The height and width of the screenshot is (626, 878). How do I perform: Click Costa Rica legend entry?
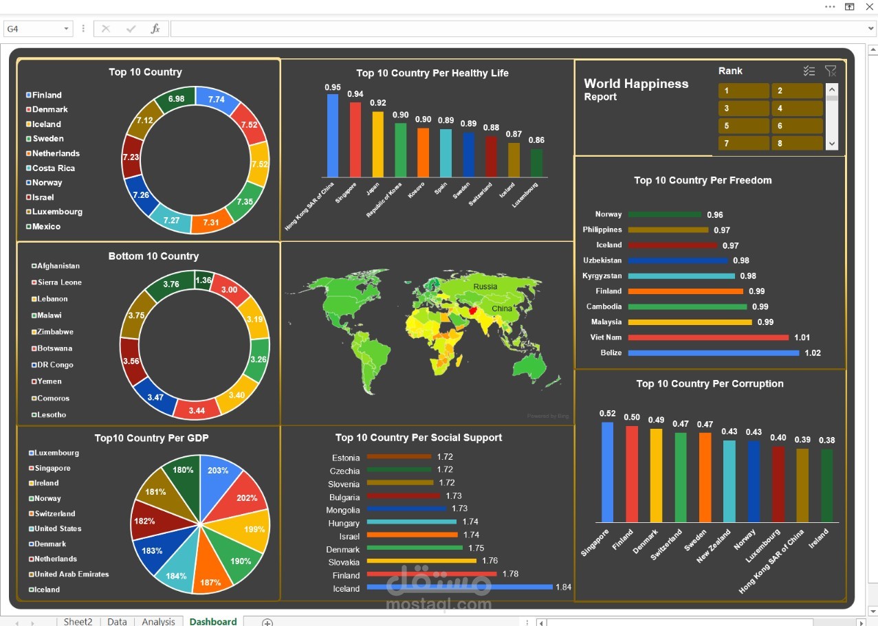50,168
